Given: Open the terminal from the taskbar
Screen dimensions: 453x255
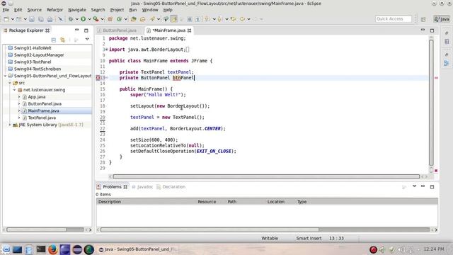Looking at the screenshot, I should (x=41, y=249).
